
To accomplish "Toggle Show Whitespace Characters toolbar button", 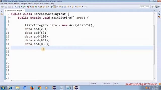I will pos(65,7).
